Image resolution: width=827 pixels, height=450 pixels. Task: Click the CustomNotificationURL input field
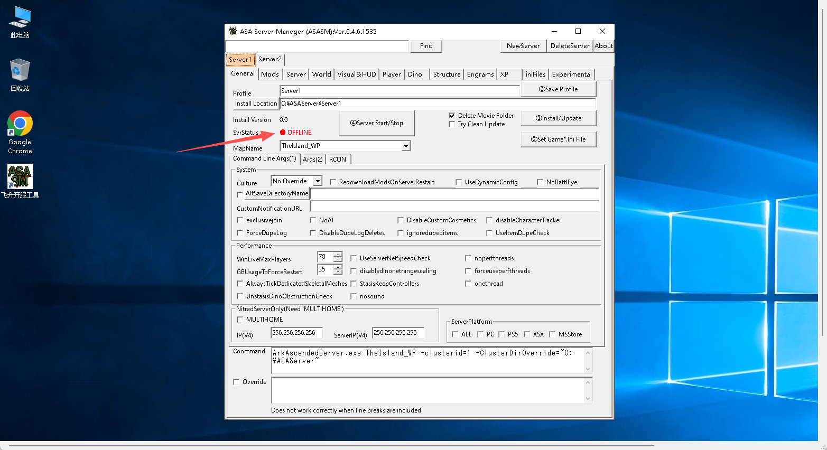coord(454,207)
